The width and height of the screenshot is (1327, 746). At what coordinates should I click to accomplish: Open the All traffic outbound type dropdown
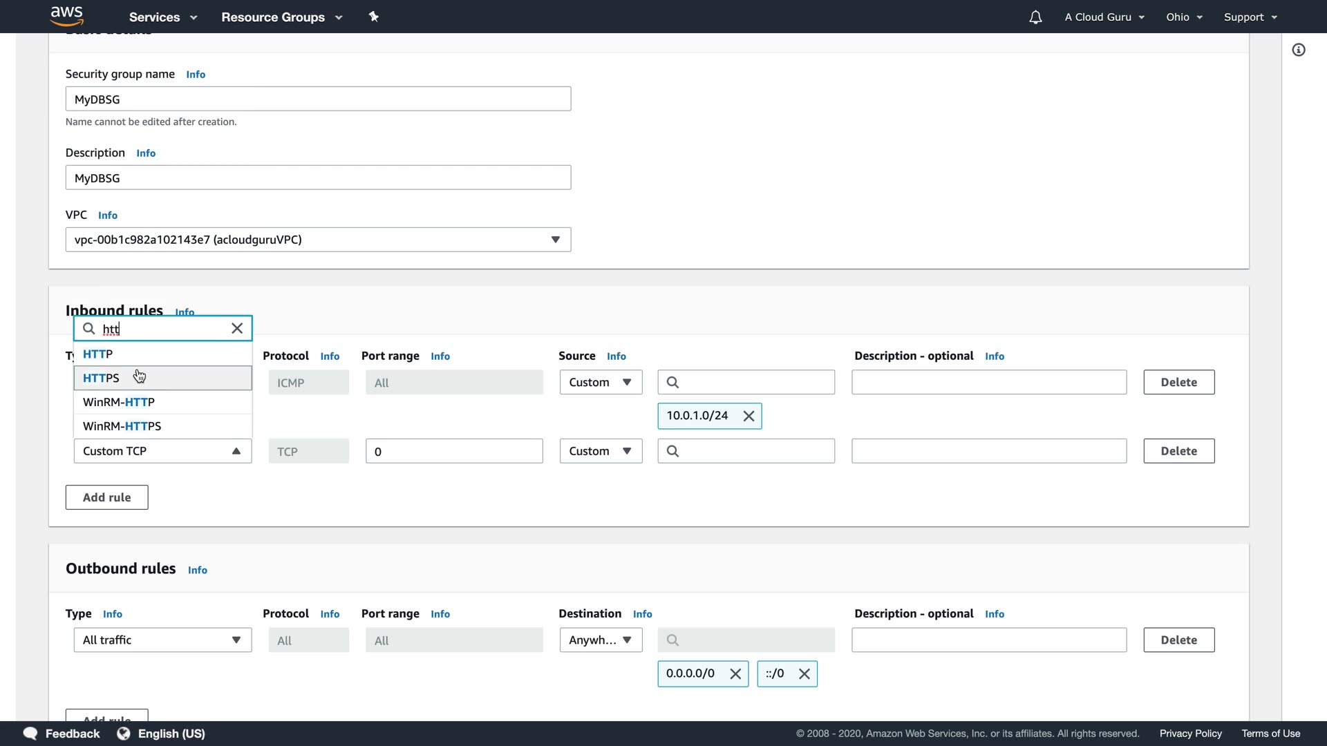point(162,640)
